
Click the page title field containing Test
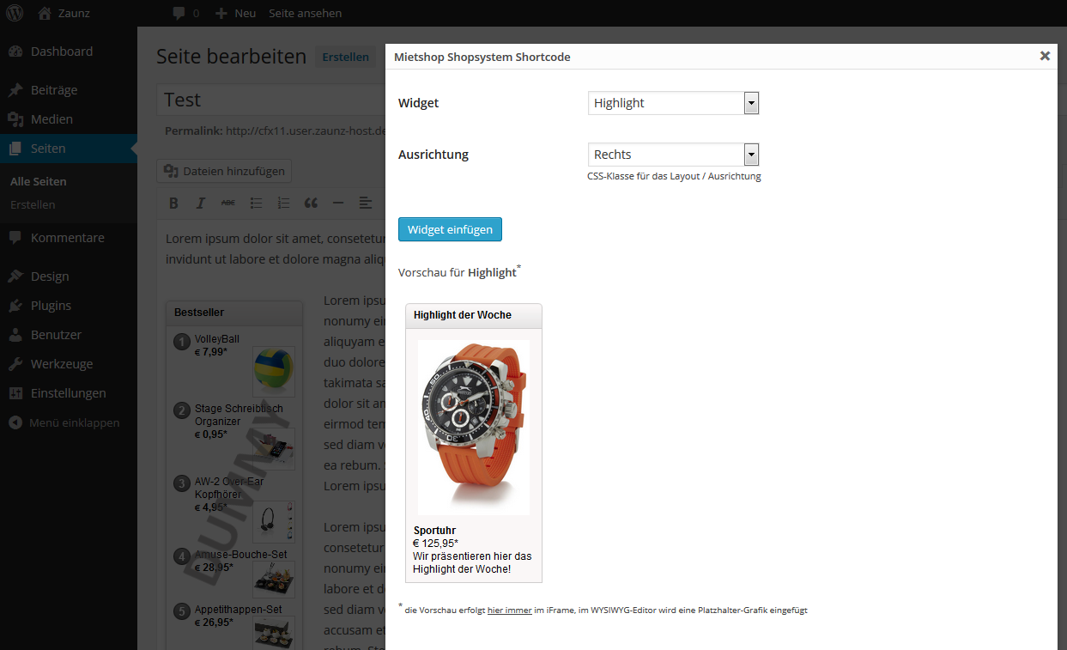pos(270,100)
